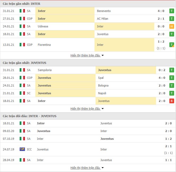The image size is (176, 172).
Task: Click the Italy flag in the 27.01.21 AC Milan row
Action: tap(22, 19)
